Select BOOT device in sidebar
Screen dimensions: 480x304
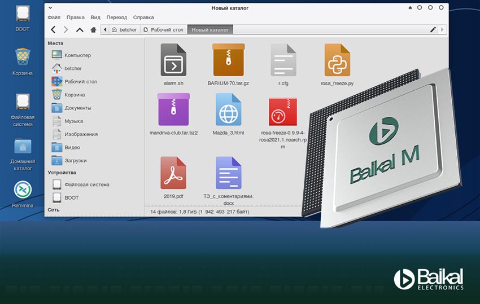point(66,197)
